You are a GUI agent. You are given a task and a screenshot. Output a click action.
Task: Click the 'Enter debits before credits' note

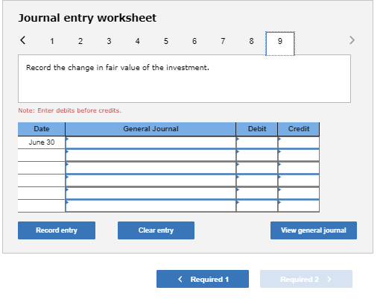coord(70,110)
